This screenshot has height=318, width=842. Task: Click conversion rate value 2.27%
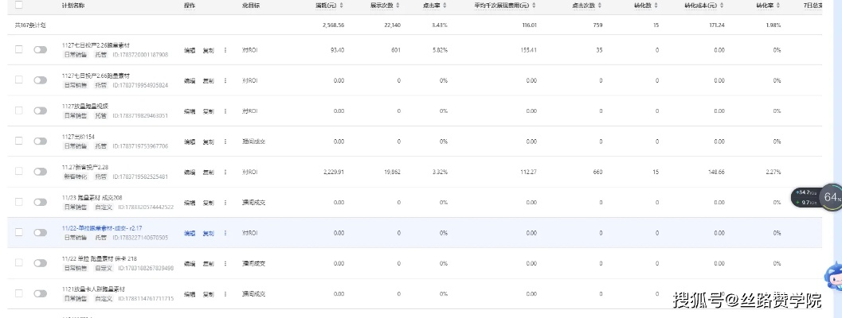coord(773,173)
